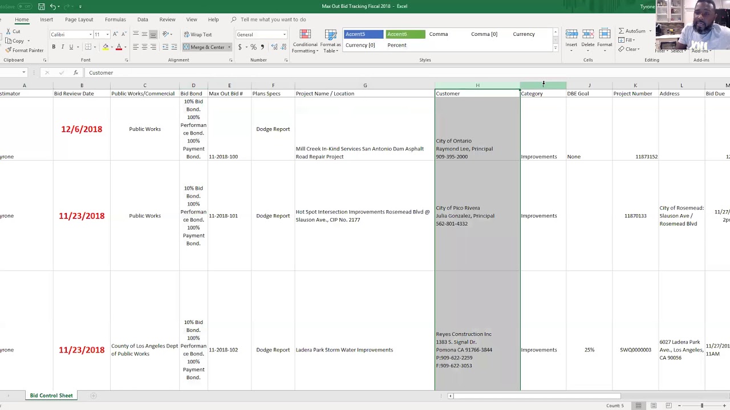This screenshot has height=410, width=730.
Task: Click the Orientation text angle icon
Action: (x=165, y=34)
